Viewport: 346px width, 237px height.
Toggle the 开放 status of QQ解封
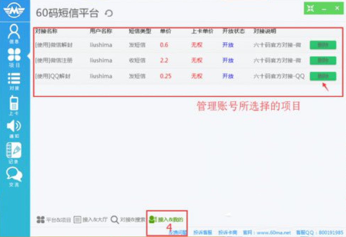point(227,76)
